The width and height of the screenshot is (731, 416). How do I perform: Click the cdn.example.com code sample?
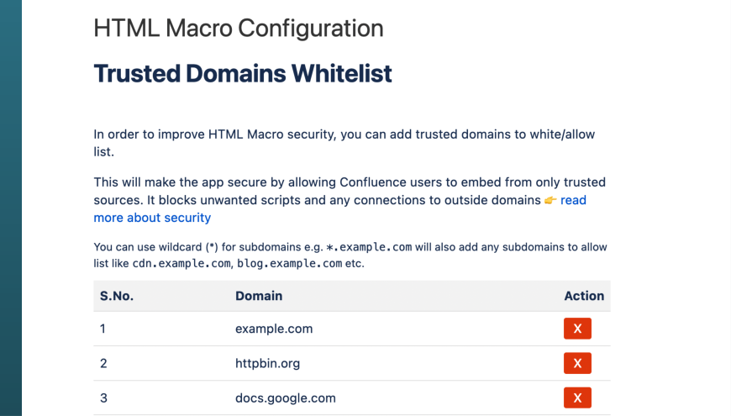point(179,263)
